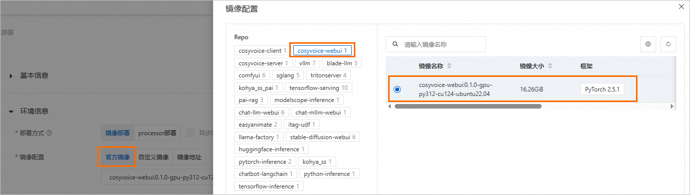Select the sglang repo
The width and height of the screenshot is (690, 195).
(x=288, y=75)
